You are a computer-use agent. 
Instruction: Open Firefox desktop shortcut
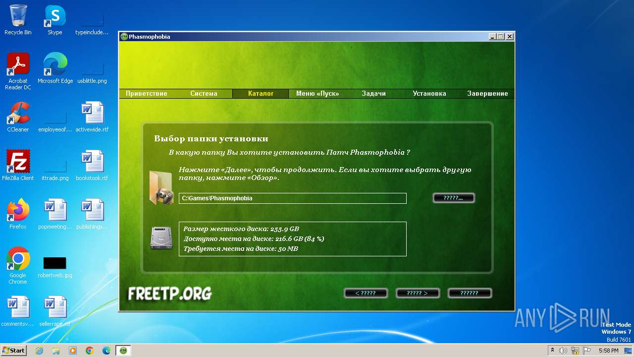tap(18, 214)
